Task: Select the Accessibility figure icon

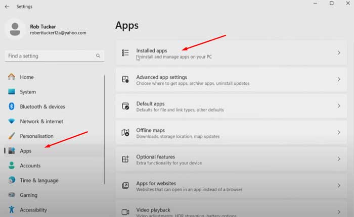Action: (12, 209)
